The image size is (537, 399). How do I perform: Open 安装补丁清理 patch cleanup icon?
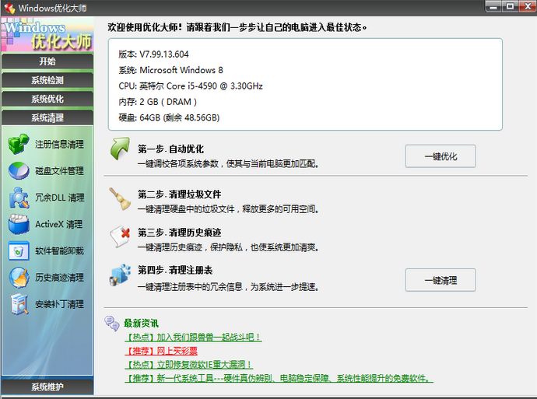[19, 304]
